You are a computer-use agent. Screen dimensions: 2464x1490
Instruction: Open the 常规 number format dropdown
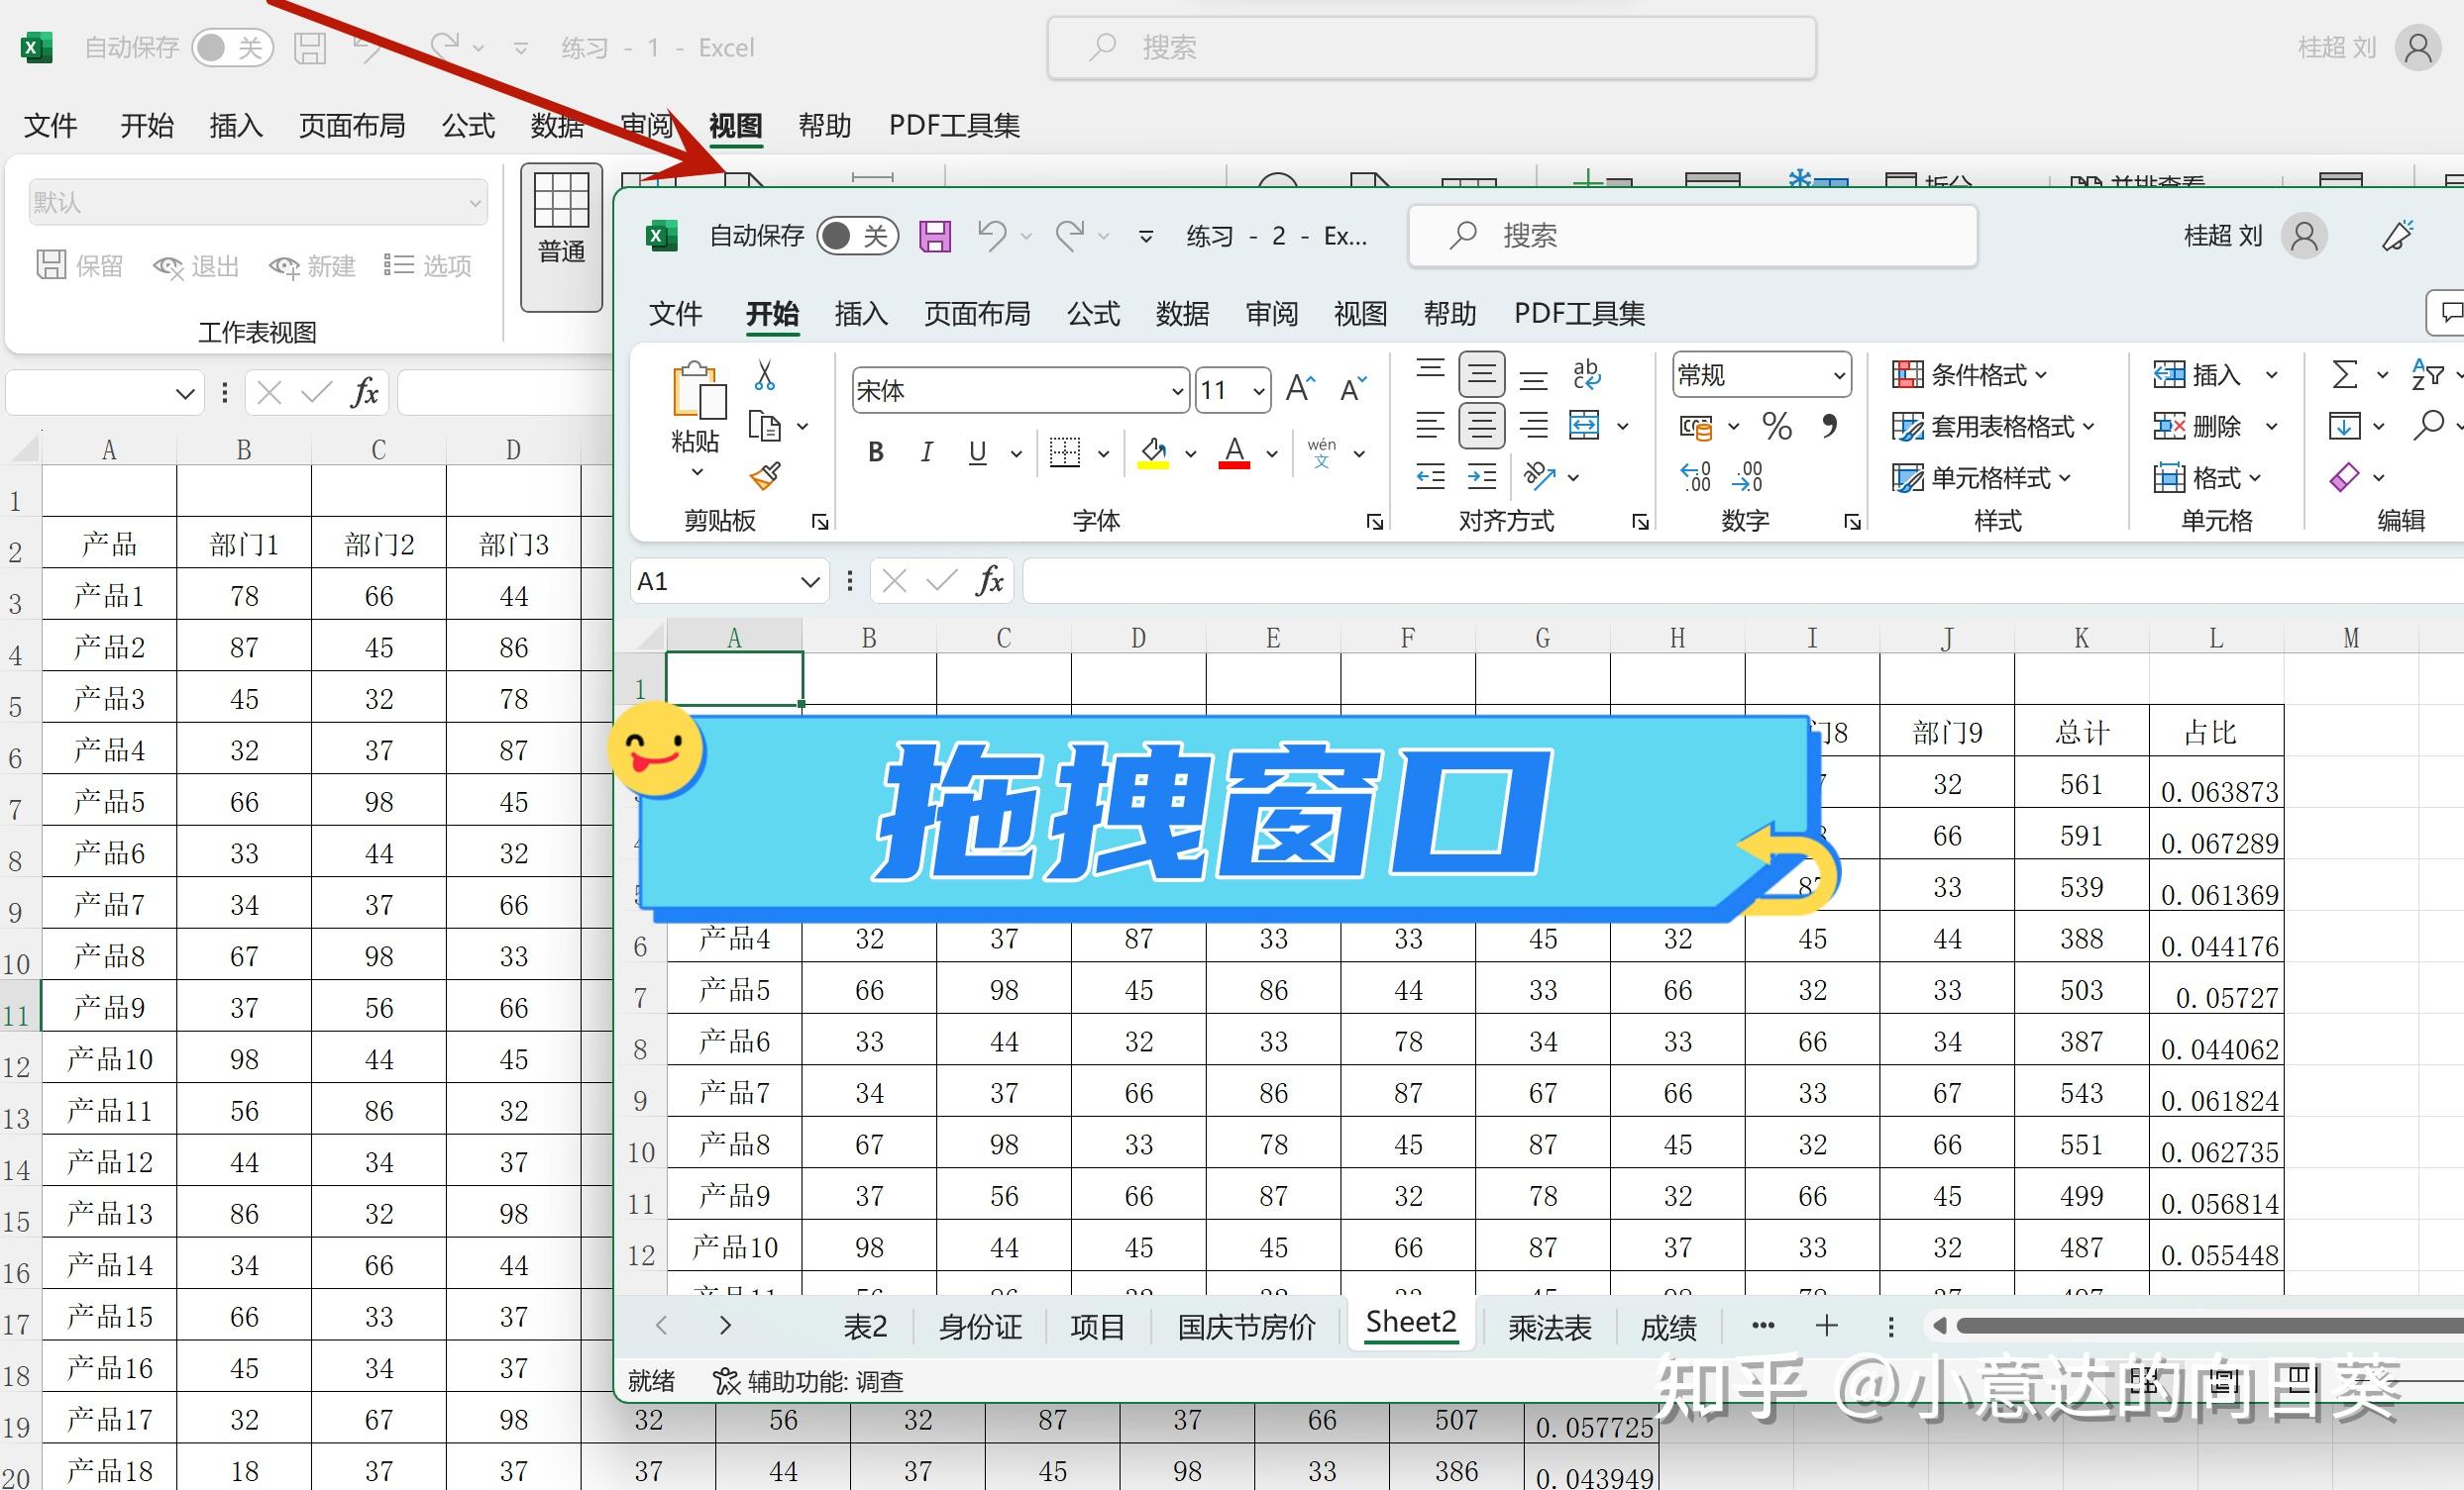click(x=1838, y=376)
